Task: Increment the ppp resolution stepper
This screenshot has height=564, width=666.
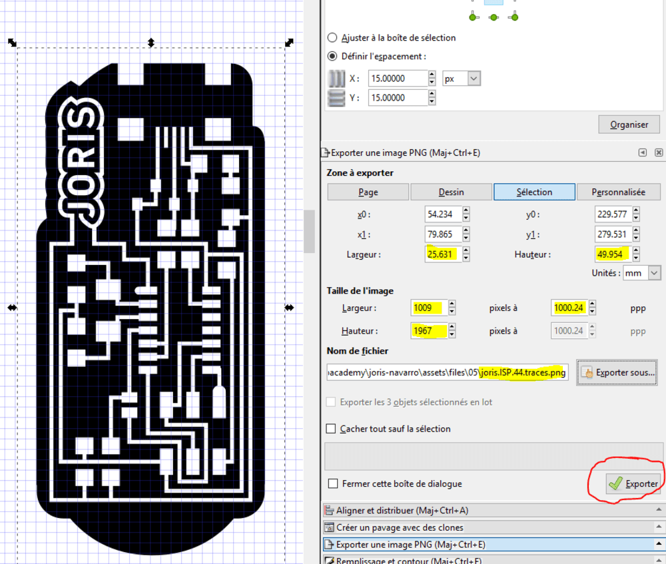Action: [593, 304]
